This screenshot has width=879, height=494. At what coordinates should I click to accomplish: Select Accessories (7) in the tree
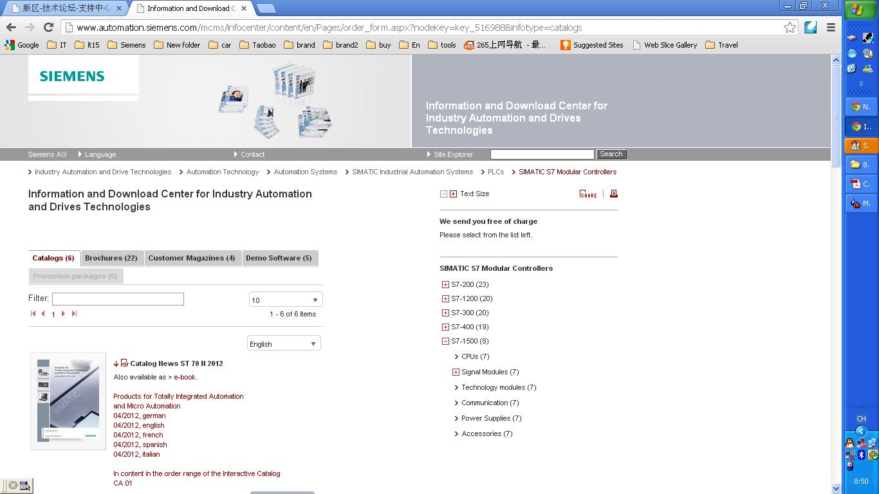tap(487, 434)
